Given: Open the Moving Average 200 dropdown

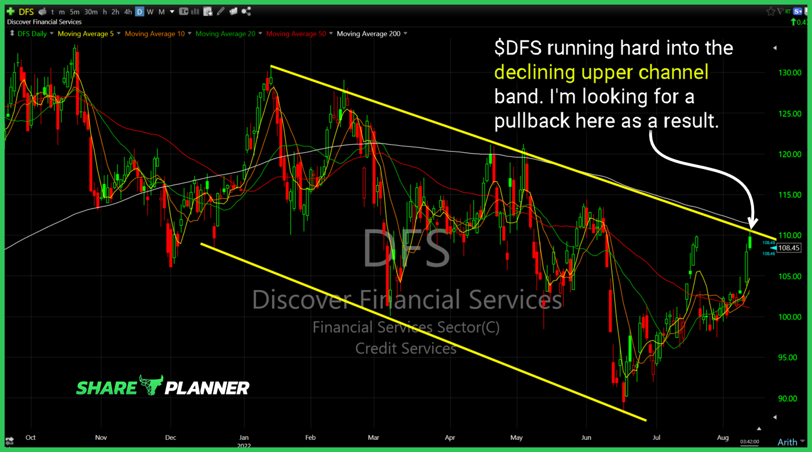Looking at the screenshot, I should tap(405, 34).
